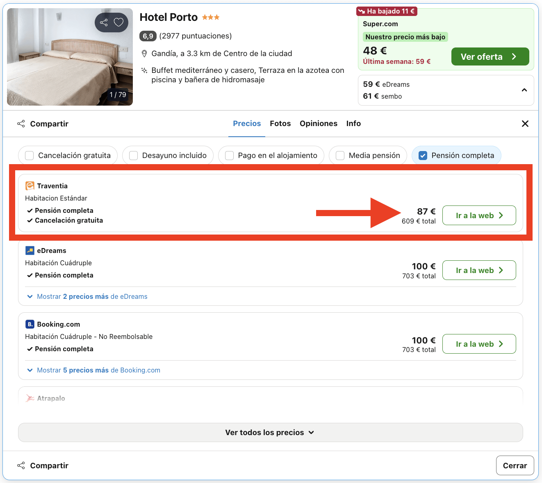This screenshot has height=483, width=542.
Task: Click share icon beside bottom Compartir
Action: click(x=21, y=465)
